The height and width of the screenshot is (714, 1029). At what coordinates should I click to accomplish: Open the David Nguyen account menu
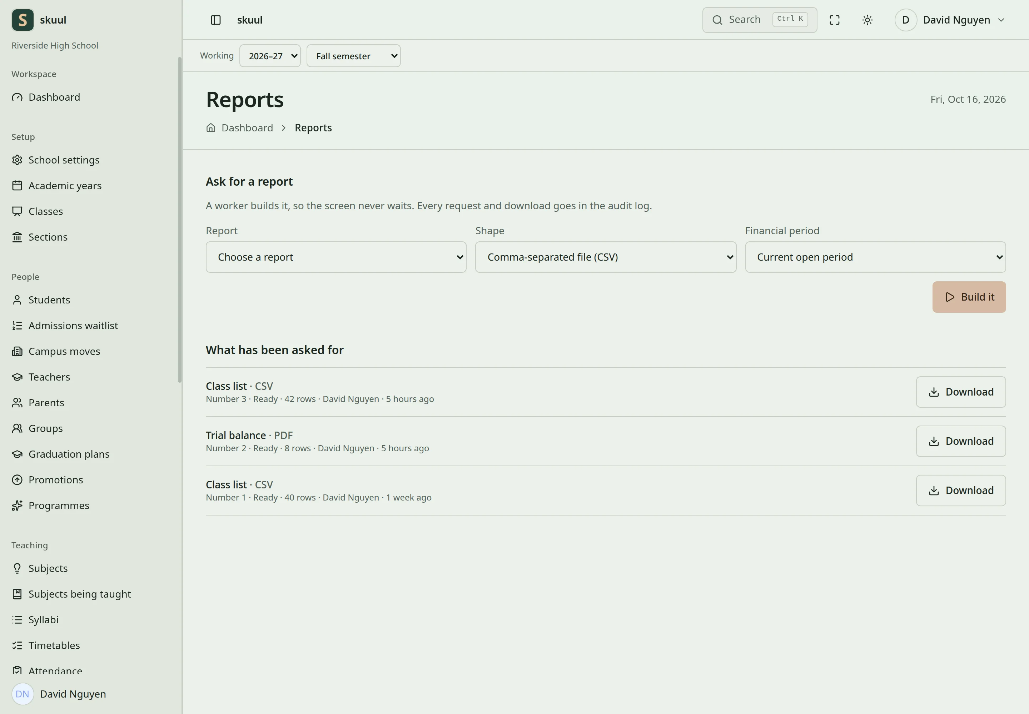(x=950, y=20)
